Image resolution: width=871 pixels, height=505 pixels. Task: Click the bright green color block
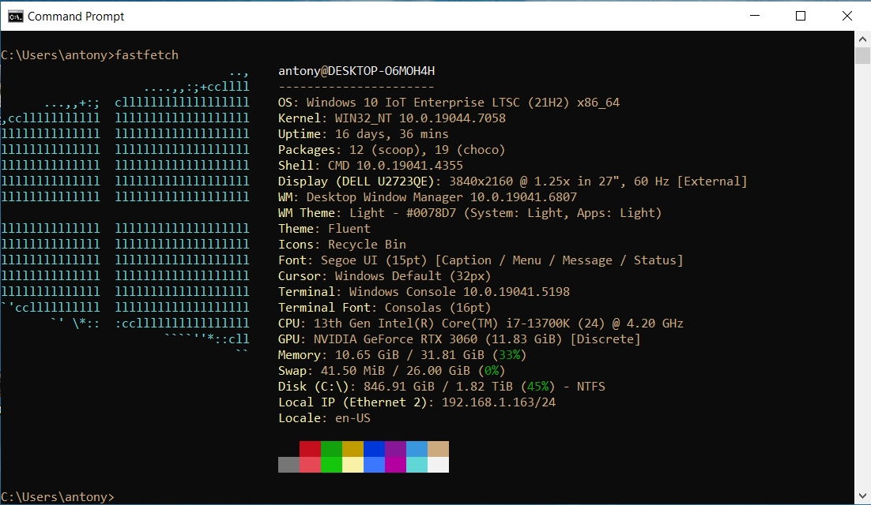(331, 465)
